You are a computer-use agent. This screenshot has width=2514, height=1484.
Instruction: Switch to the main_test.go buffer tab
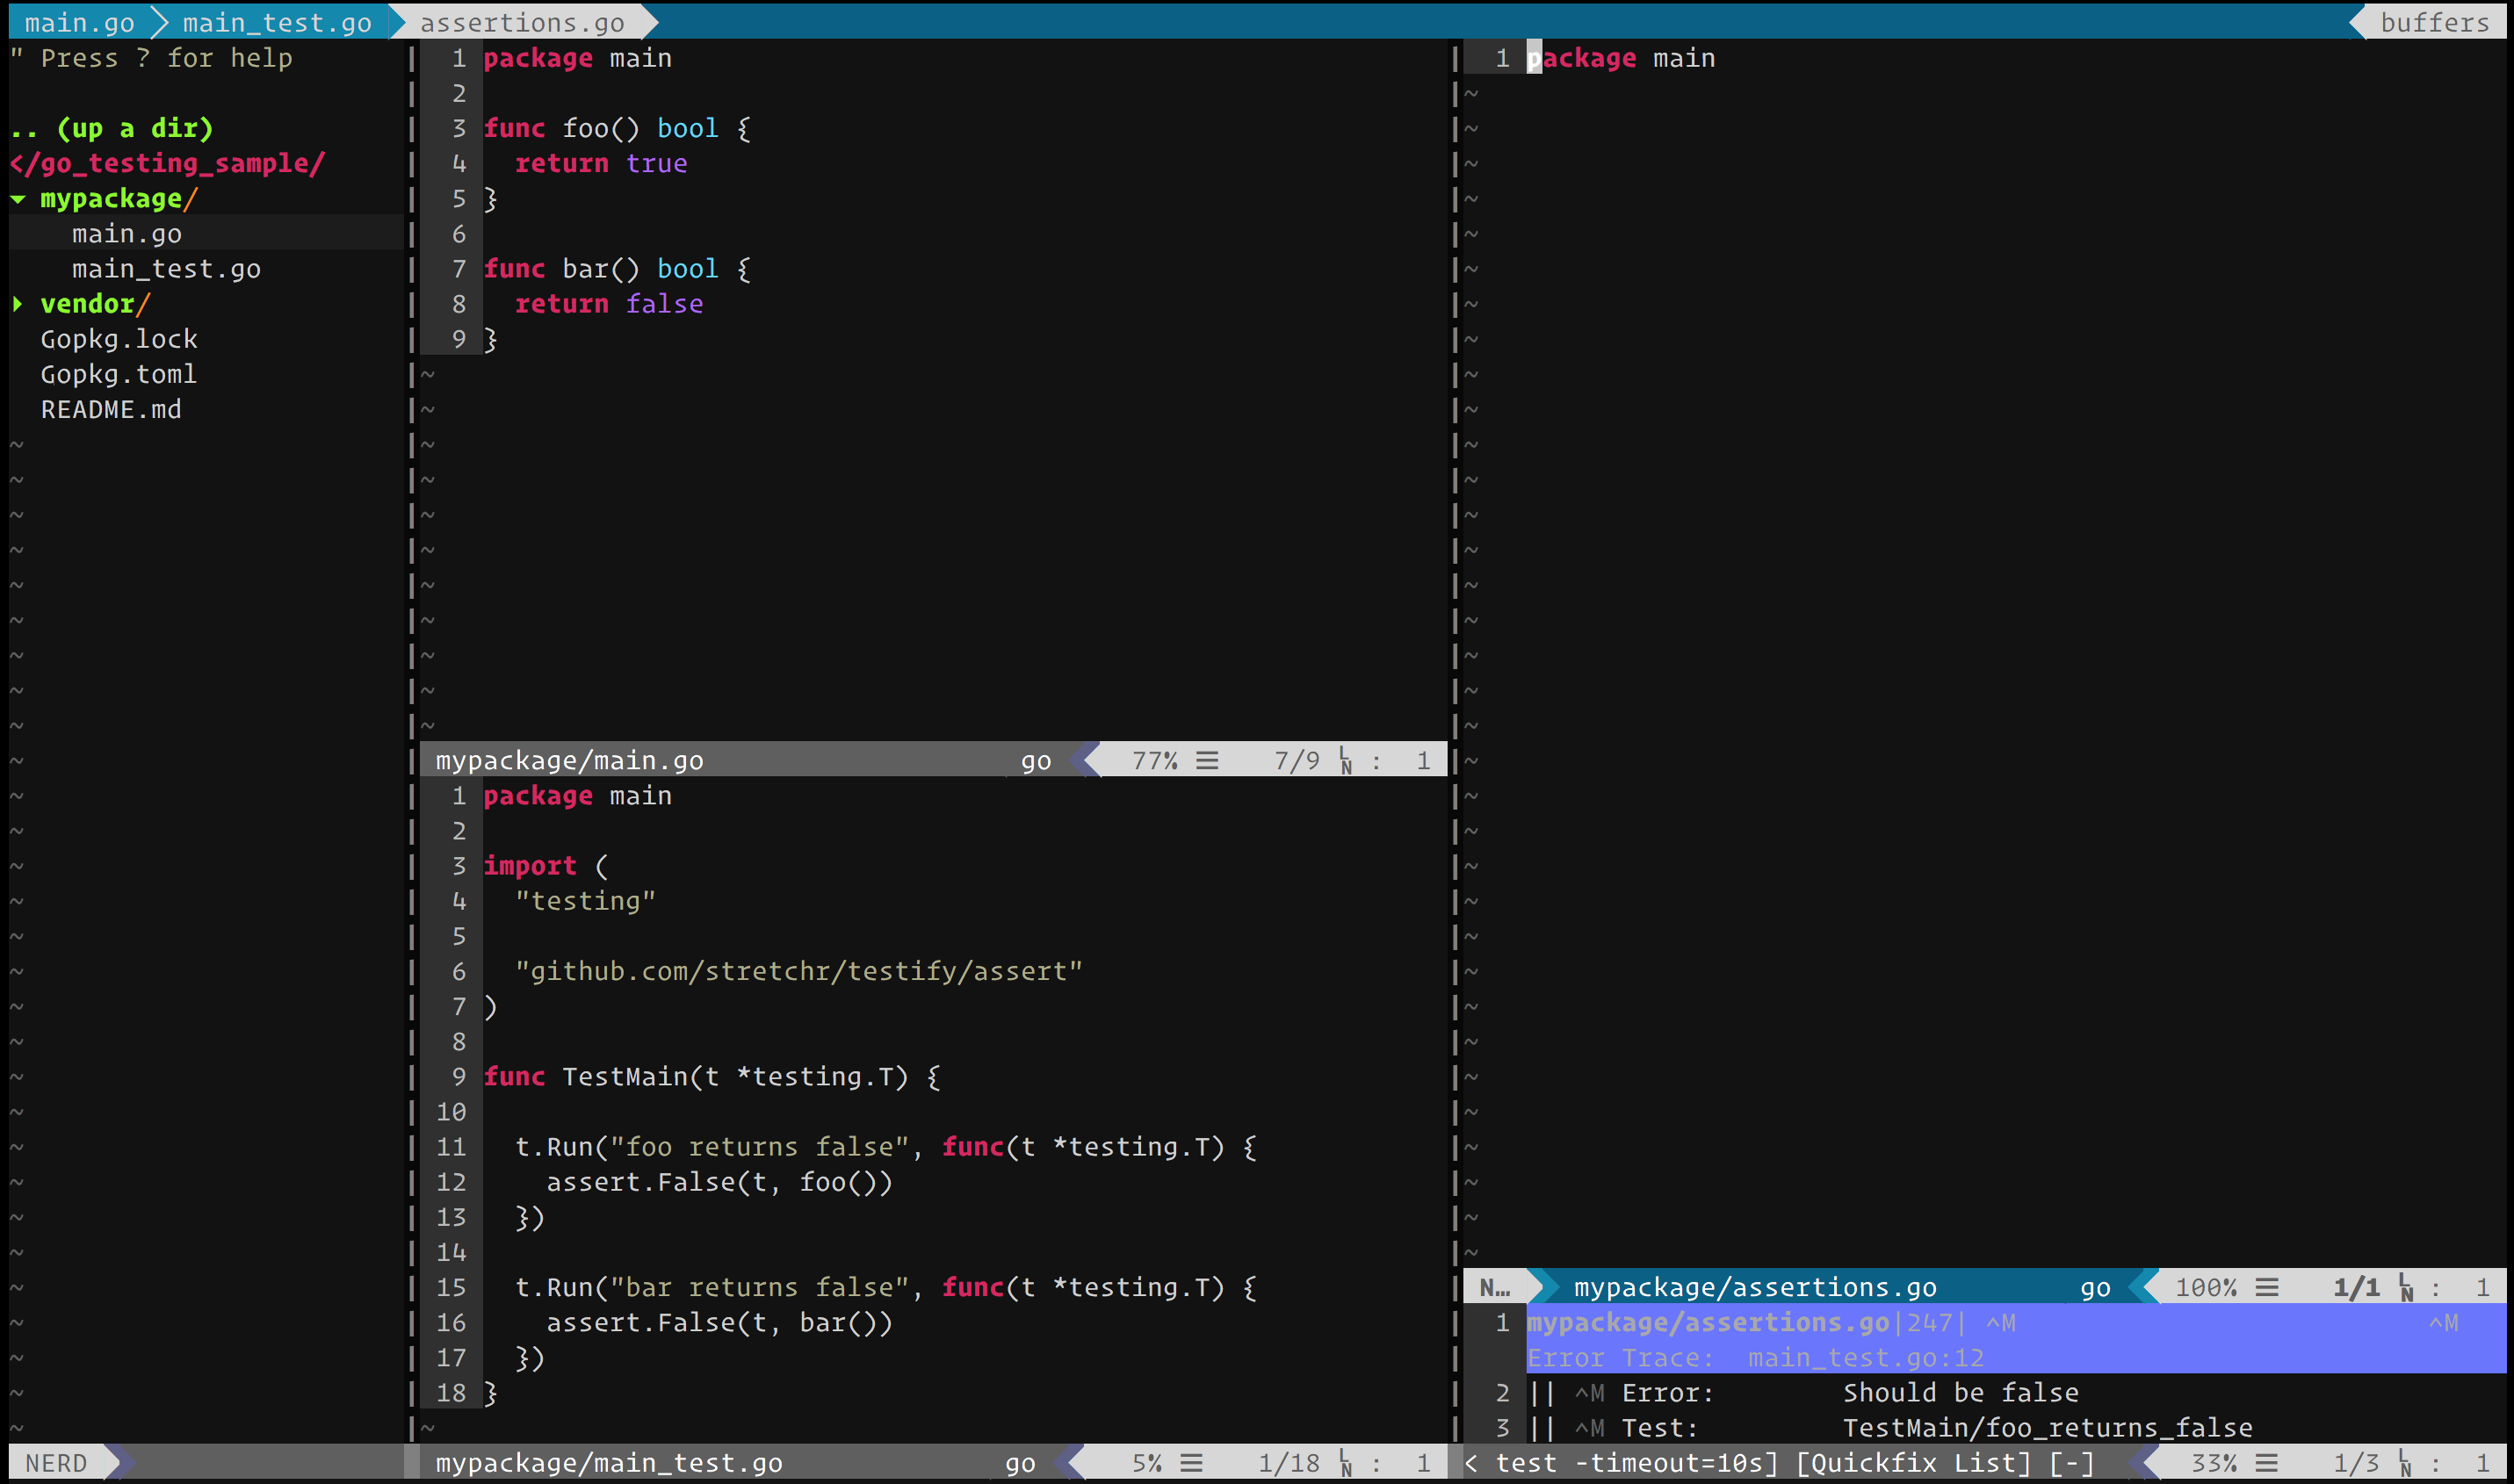(x=277, y=22)
